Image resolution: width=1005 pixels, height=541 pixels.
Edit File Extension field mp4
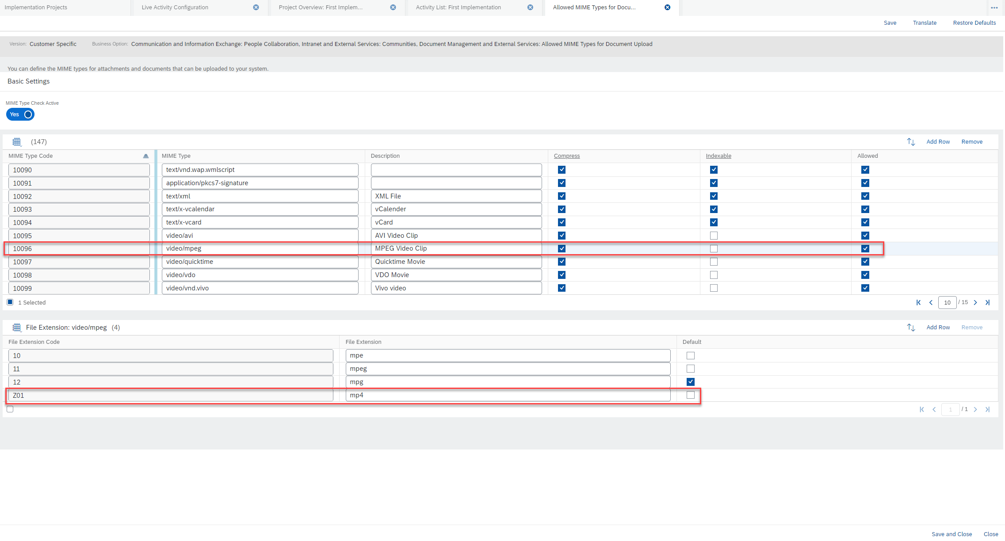pyautogui.click(x=508, y=395)
